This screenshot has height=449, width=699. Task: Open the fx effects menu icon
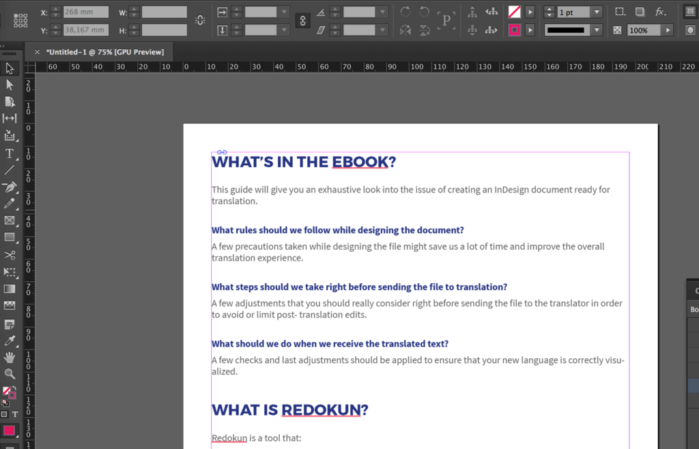pyautogui.click(x=661, y=12)
